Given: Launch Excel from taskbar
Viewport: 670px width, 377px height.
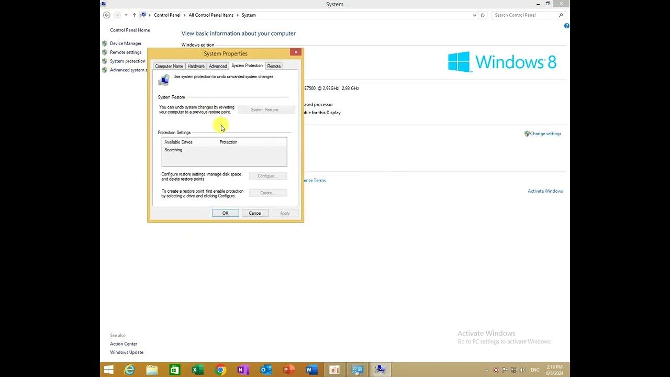Looking at the screenshot, I should [197, 370].
